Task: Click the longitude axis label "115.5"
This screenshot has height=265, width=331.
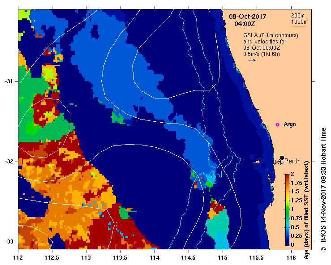Action: [x=257, y=258]
